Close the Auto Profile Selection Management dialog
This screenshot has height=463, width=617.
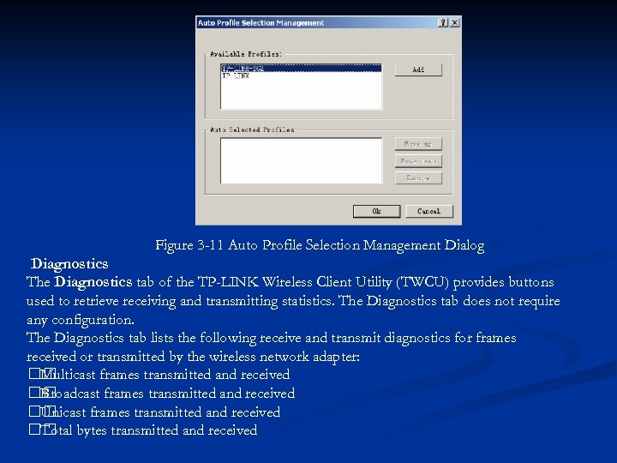(x=454, y=22)
